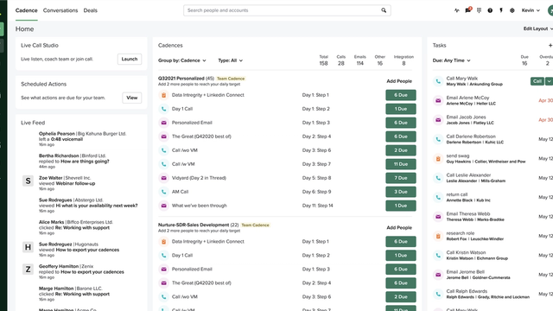The height and width of the screenshot is (311, 553).
Task: Click 7 Due button for Vidyard step
Action: click(401, 178)
